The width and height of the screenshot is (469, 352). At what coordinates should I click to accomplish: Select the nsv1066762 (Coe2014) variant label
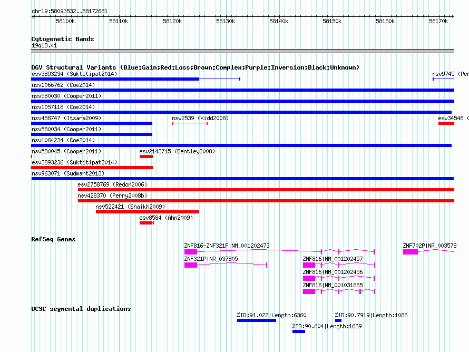point(63,85)
